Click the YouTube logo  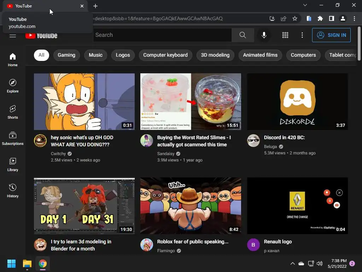coord(42,35)
